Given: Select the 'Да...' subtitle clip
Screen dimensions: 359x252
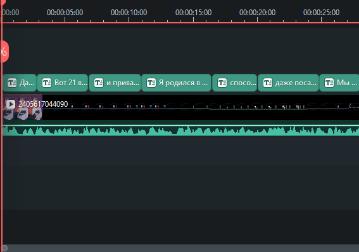Looking at the screenshot, I should (20, 83).
